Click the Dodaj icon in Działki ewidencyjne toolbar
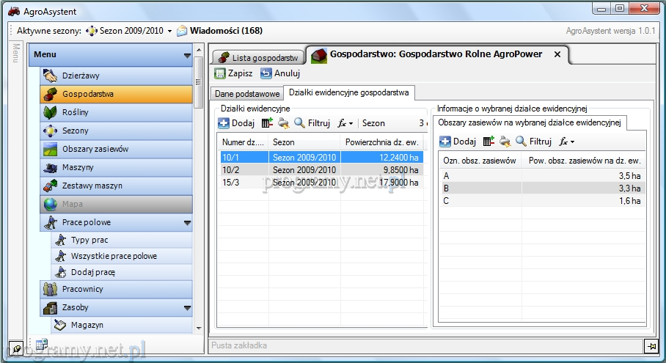666x363 pixels. [224, 123]
